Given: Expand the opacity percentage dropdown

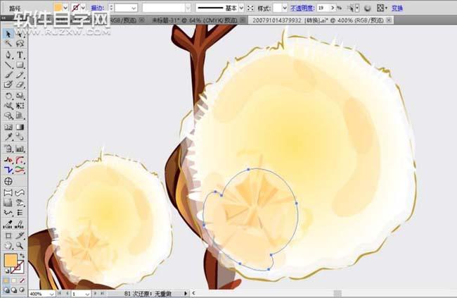Looking at the screenshot, I should click(x=338, y=7).
